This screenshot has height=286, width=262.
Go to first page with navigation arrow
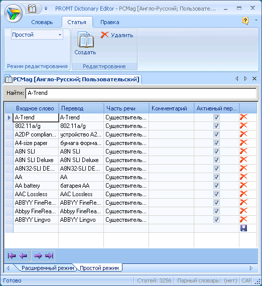(x=12, y=256)
